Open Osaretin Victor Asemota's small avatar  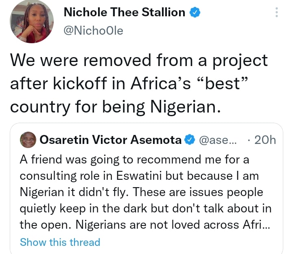[x=27, y=140]
